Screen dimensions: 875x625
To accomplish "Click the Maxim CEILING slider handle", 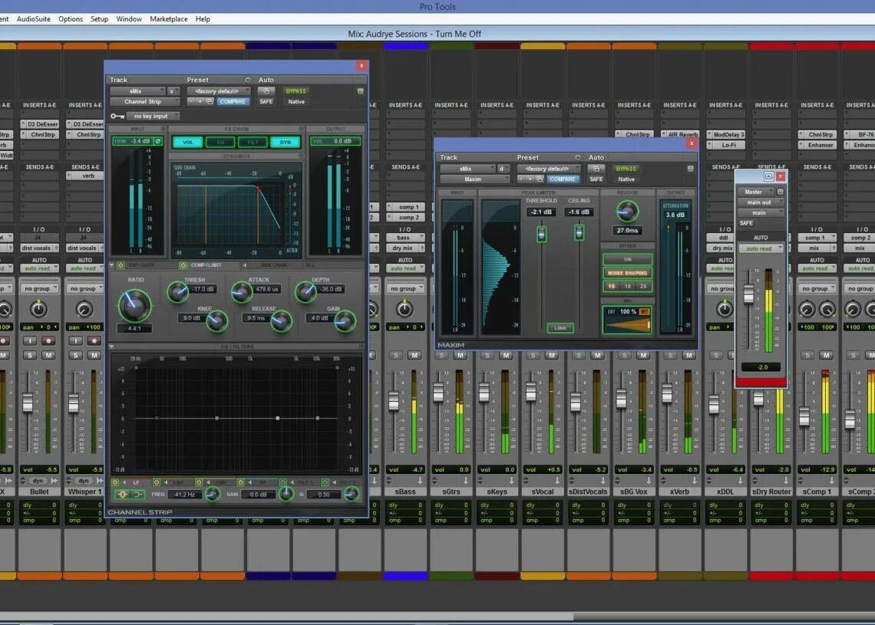I will (579, 232).
